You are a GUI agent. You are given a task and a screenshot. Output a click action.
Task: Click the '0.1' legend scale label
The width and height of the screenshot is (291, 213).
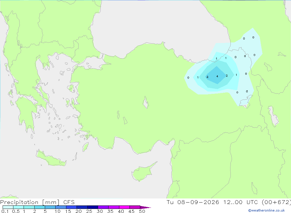point(5,211)
